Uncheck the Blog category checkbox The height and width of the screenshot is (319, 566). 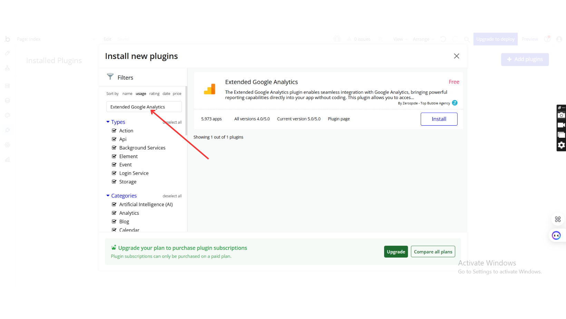[114, 222]
